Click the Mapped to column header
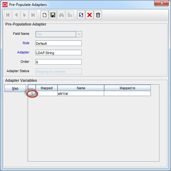Viewport: 171px width, 171px height. point(127,88)
